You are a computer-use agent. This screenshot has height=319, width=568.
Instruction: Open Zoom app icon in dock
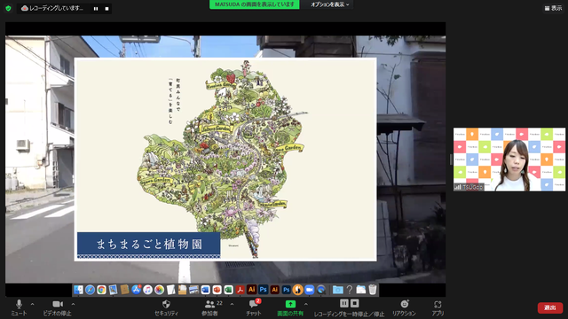[x=310, y=290]
